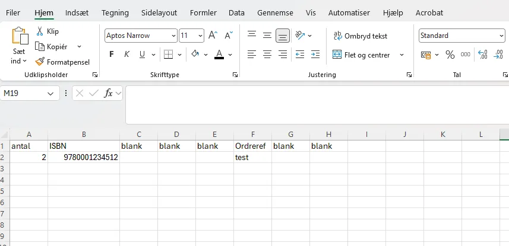
Task: Click the increase font size icon
Action: [213, 36]
